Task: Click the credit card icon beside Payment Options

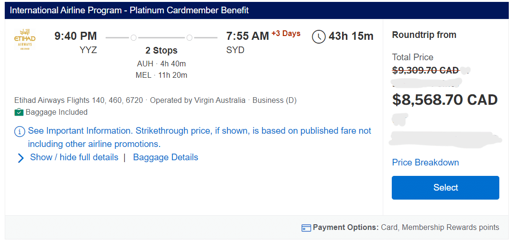Action: pyautogui.click(x=306, y=228)
